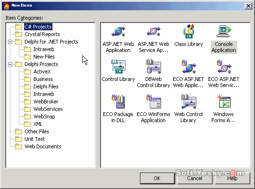Select the Control Library item
Screen dimensions: 255x189
(x=118, y=66)
